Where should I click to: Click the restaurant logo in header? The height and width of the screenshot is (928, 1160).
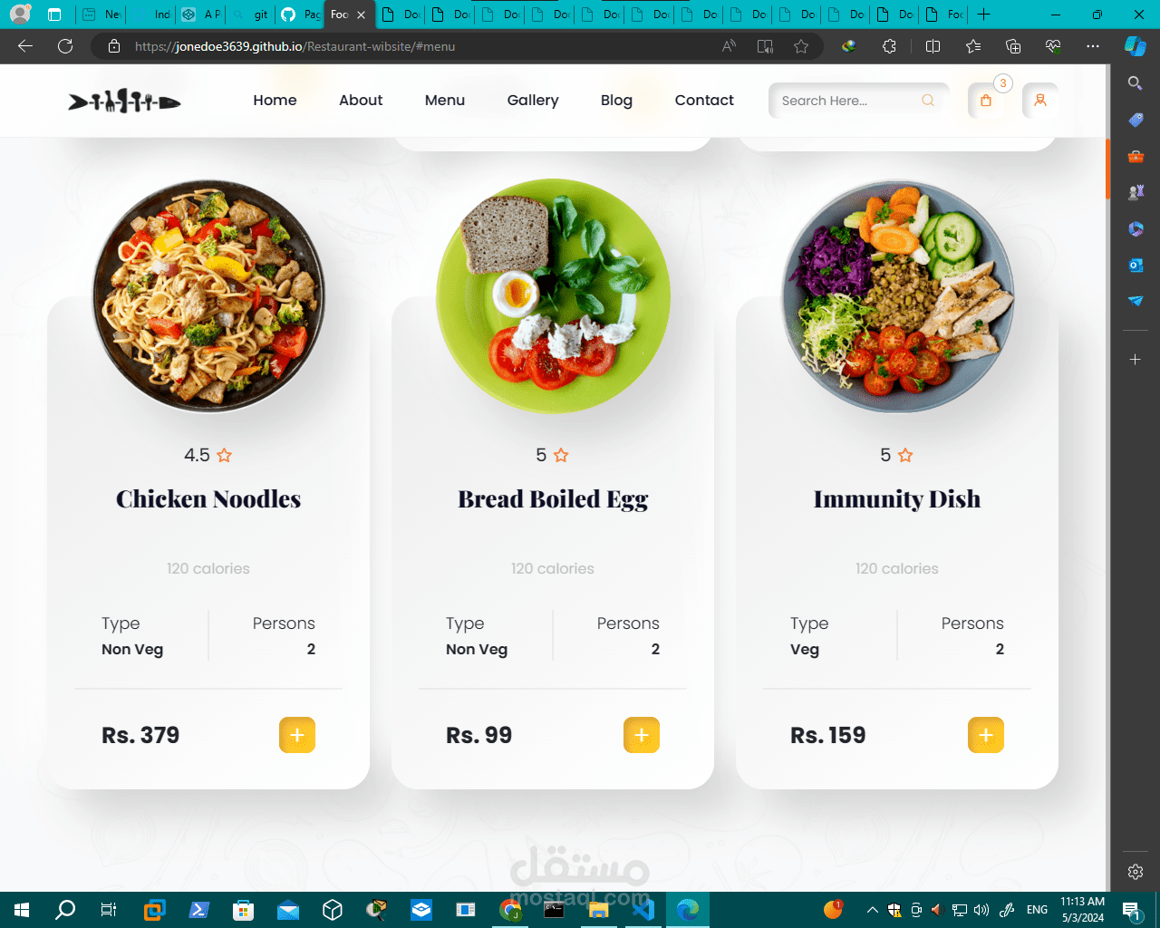point(124,101)
